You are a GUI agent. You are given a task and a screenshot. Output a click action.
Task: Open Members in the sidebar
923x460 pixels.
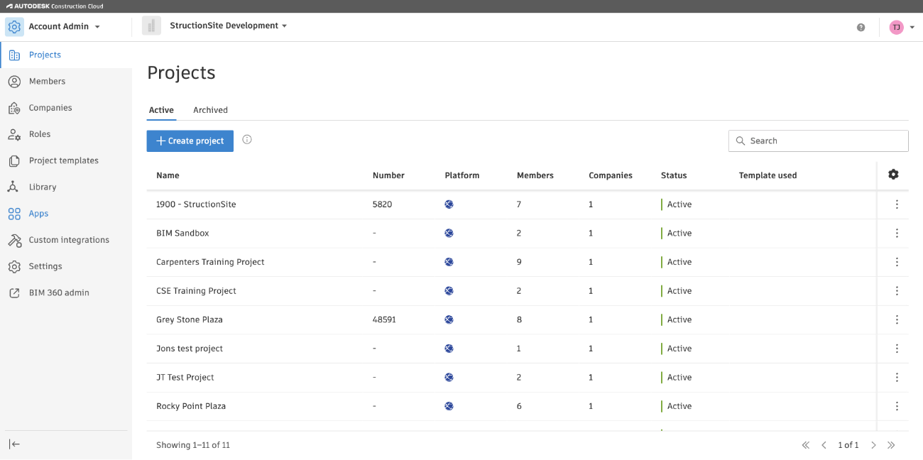(x=47, y=82)
